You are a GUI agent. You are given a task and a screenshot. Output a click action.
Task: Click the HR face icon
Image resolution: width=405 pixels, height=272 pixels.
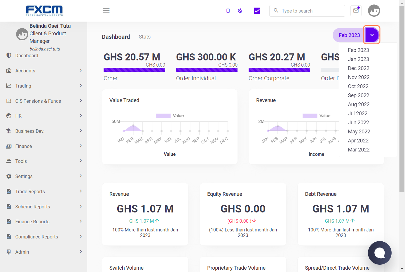[9, 116]
